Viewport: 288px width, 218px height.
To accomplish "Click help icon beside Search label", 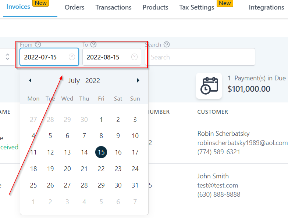I will [167, 44].
